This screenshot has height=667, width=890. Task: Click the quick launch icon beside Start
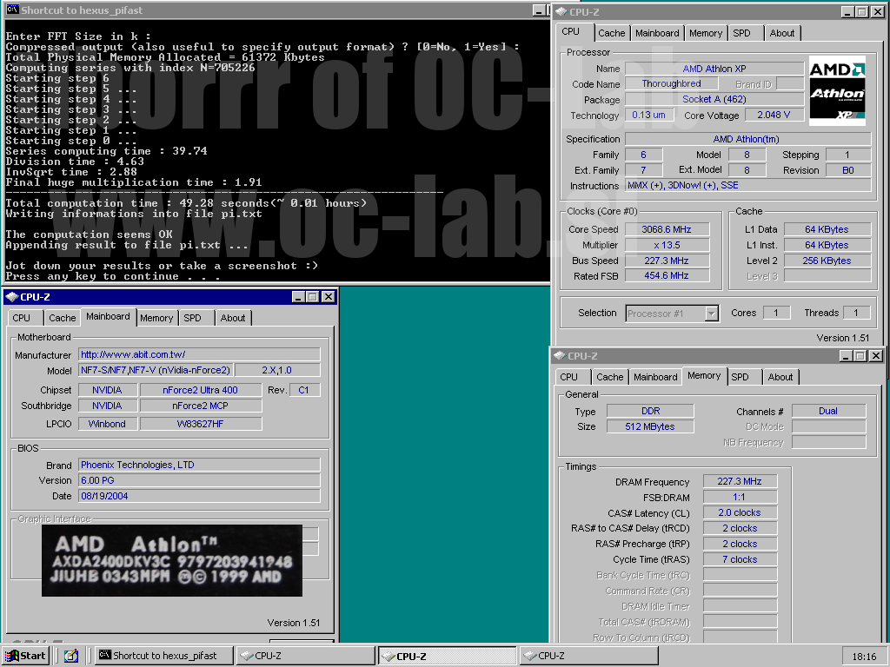point(71,656)
